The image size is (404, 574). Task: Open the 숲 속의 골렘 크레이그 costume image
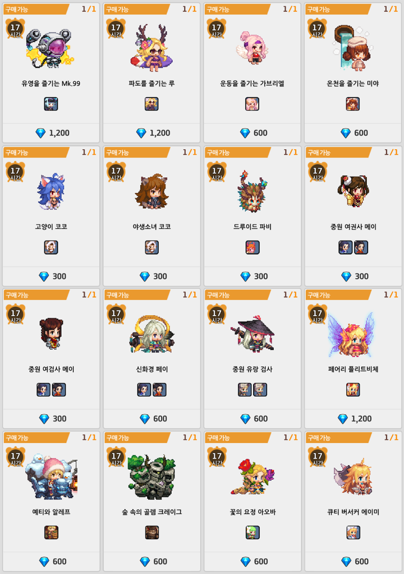pyautogui.click(x=151, y=477)
